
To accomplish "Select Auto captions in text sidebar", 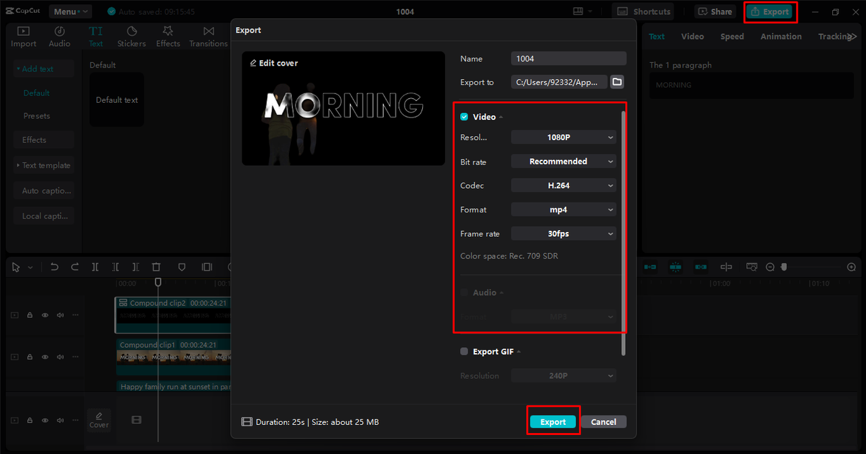I will pos(44,191).
